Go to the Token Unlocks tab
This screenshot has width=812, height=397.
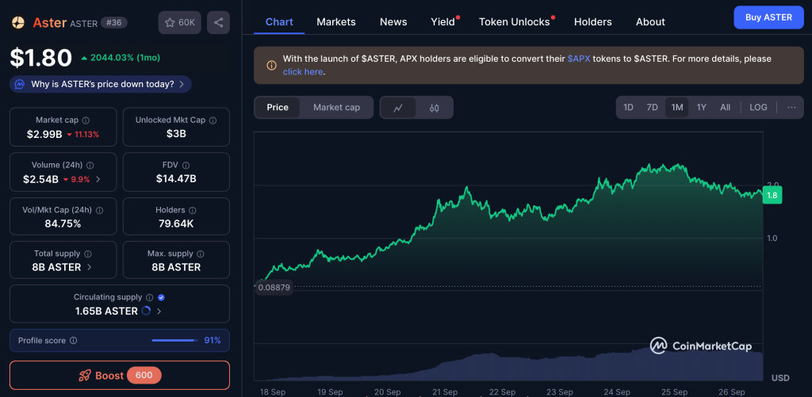[514, 21]
